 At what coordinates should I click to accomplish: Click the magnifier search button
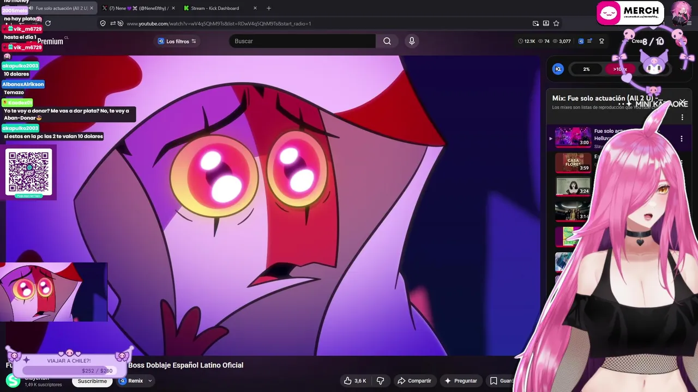(387, 41)
